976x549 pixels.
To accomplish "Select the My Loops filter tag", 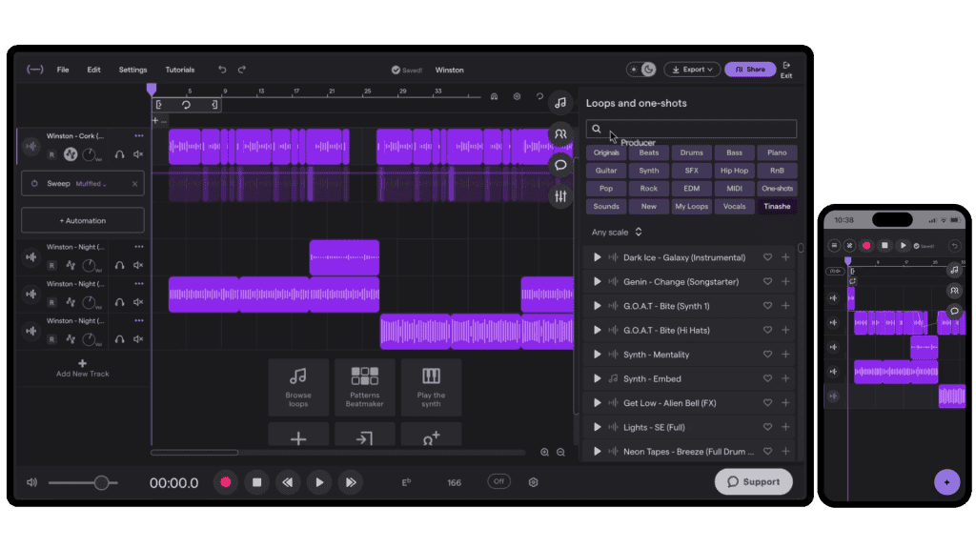I will coord(692,206).
